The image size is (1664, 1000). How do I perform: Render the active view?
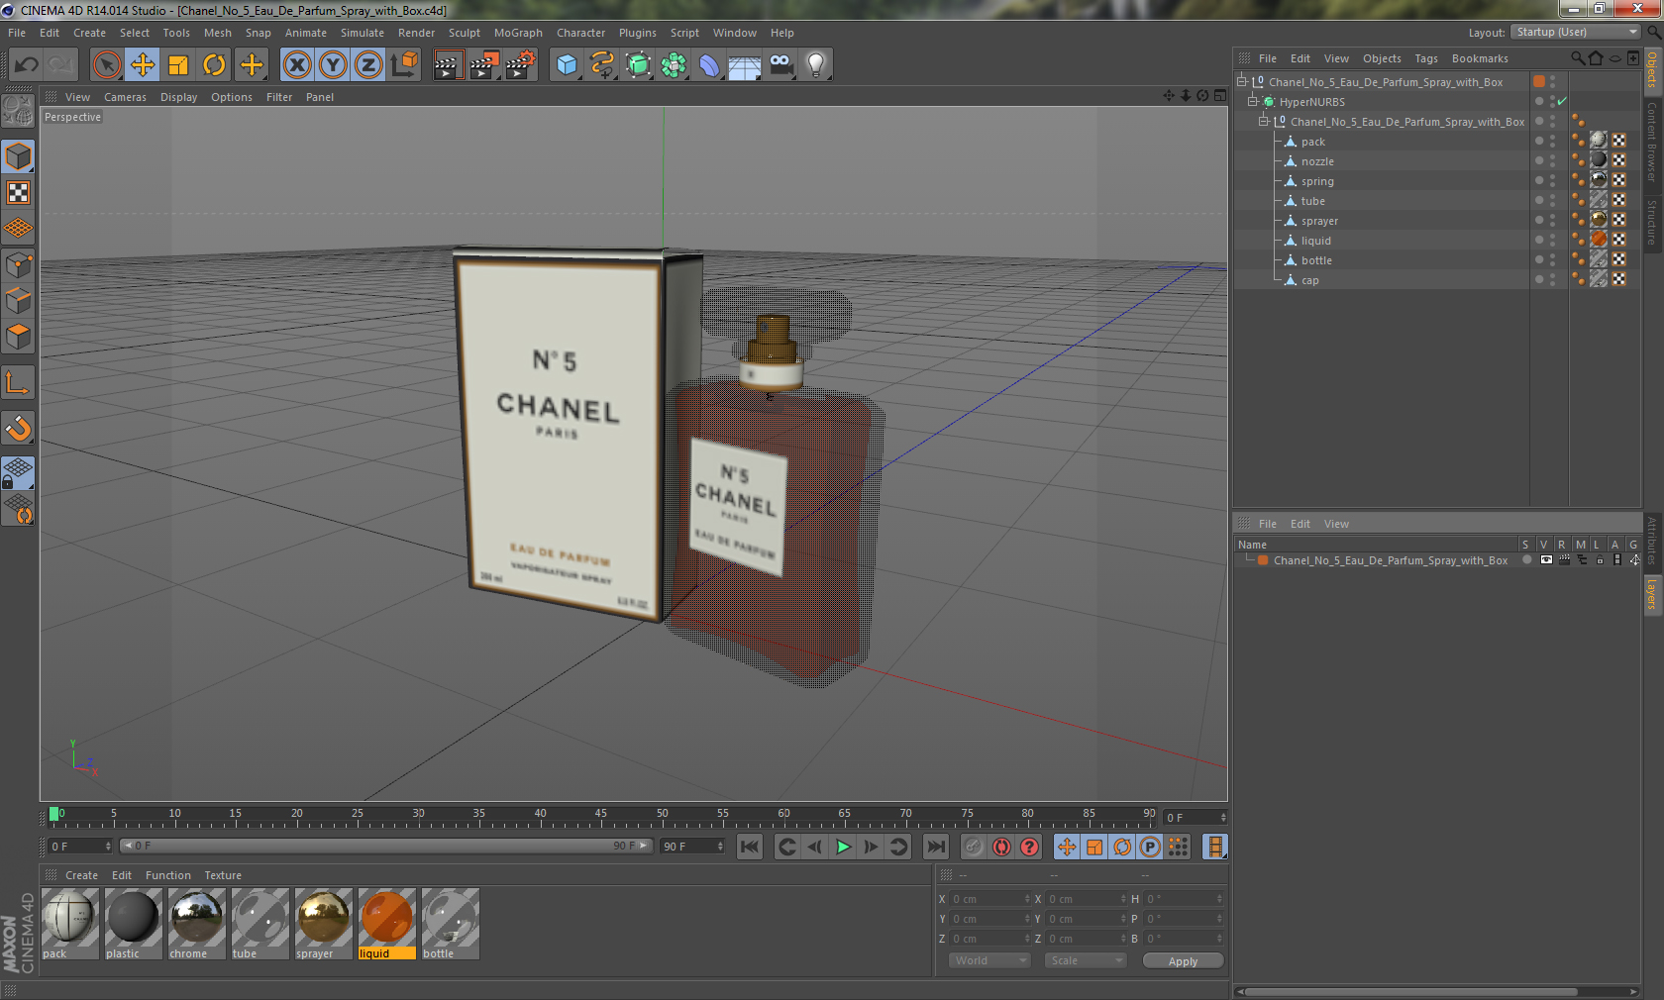[448, 65]
